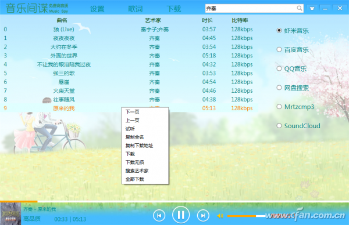Screen dimensions: 349x225
Task: Choose 上一页 from context menu
Action: (x=145, y=120)
